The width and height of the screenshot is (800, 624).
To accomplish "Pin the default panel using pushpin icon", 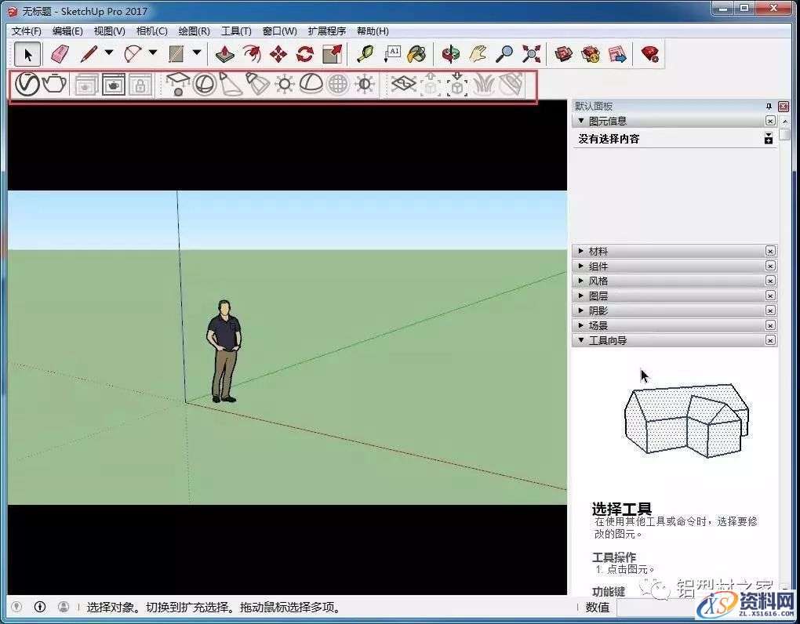I will pyautogui.click(x=769, y=106).
